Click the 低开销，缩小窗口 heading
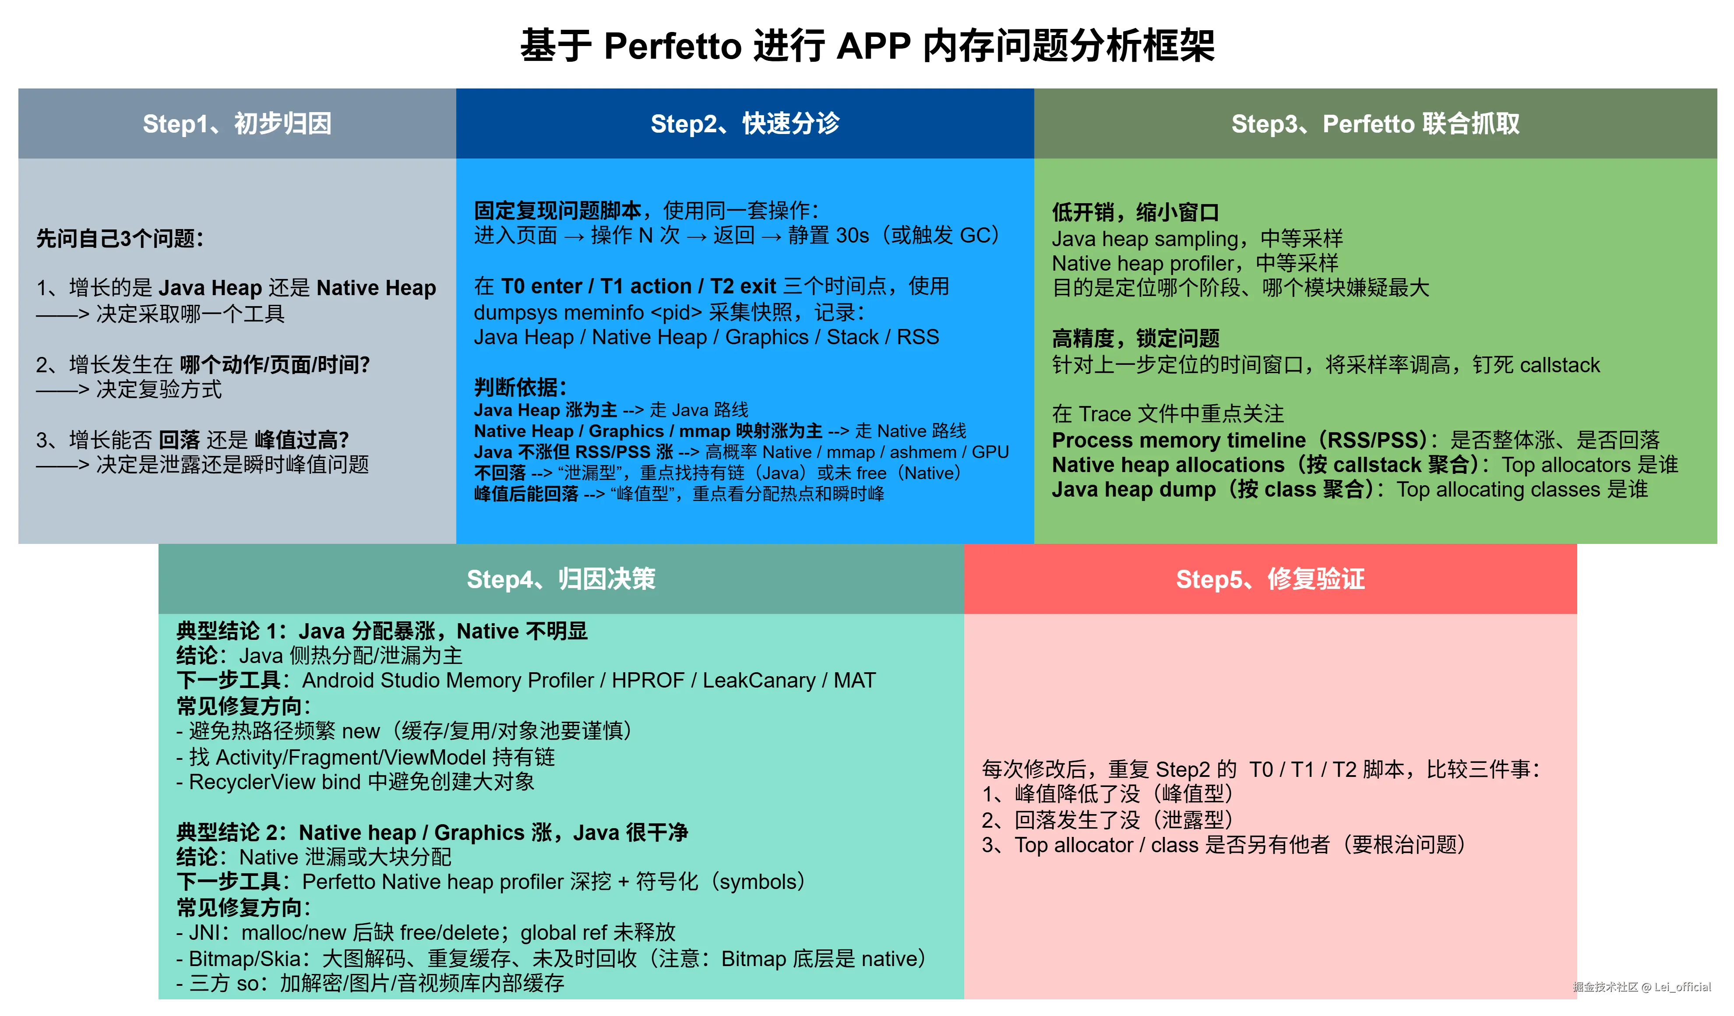 pos(1135,212)
